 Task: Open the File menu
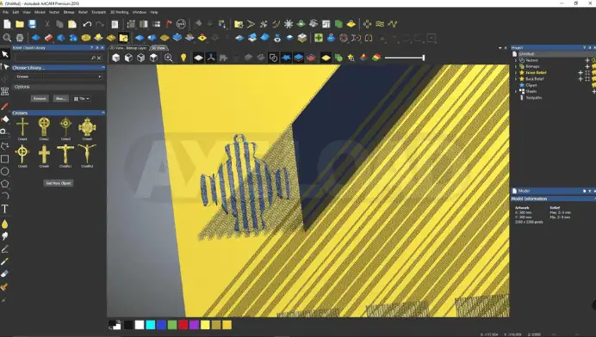click(x=6, y=12)
